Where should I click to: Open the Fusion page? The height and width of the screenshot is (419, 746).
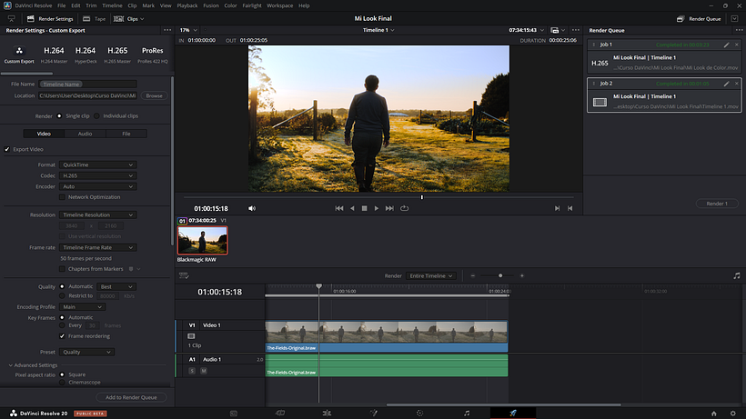[x=374, y=414]
